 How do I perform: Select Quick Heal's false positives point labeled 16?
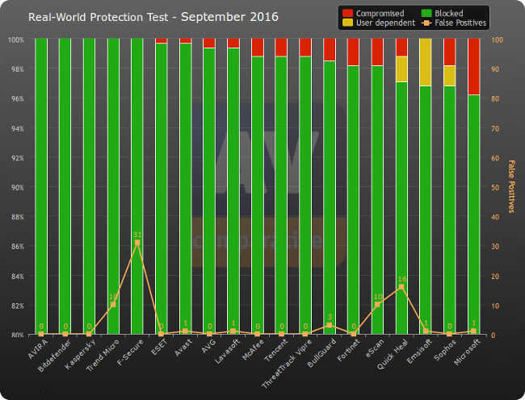click(x=401, y=286)
